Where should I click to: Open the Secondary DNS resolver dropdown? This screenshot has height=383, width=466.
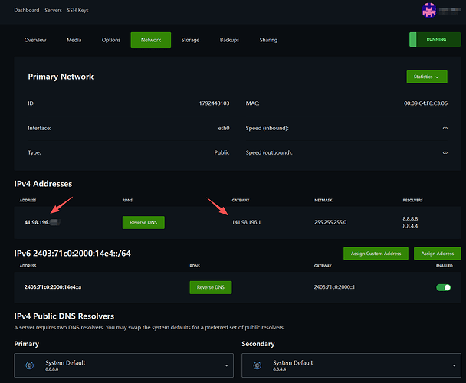pyautogui.click(x=351, y=365)
